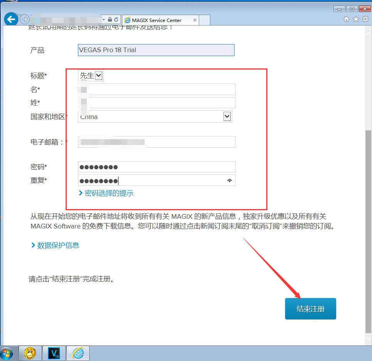Viewport: 372px width, 361px height.
Task: Go back with the browser back arrow
Action: click(x=11, y=19)
